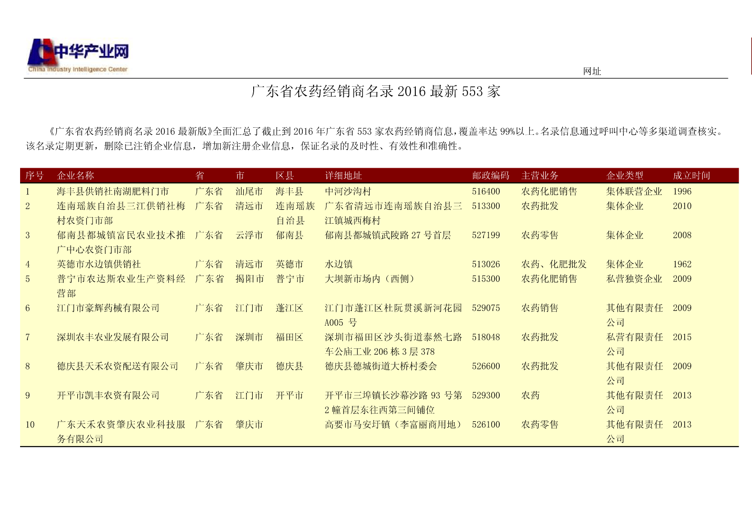Click postal code 518048

[486, 337]
